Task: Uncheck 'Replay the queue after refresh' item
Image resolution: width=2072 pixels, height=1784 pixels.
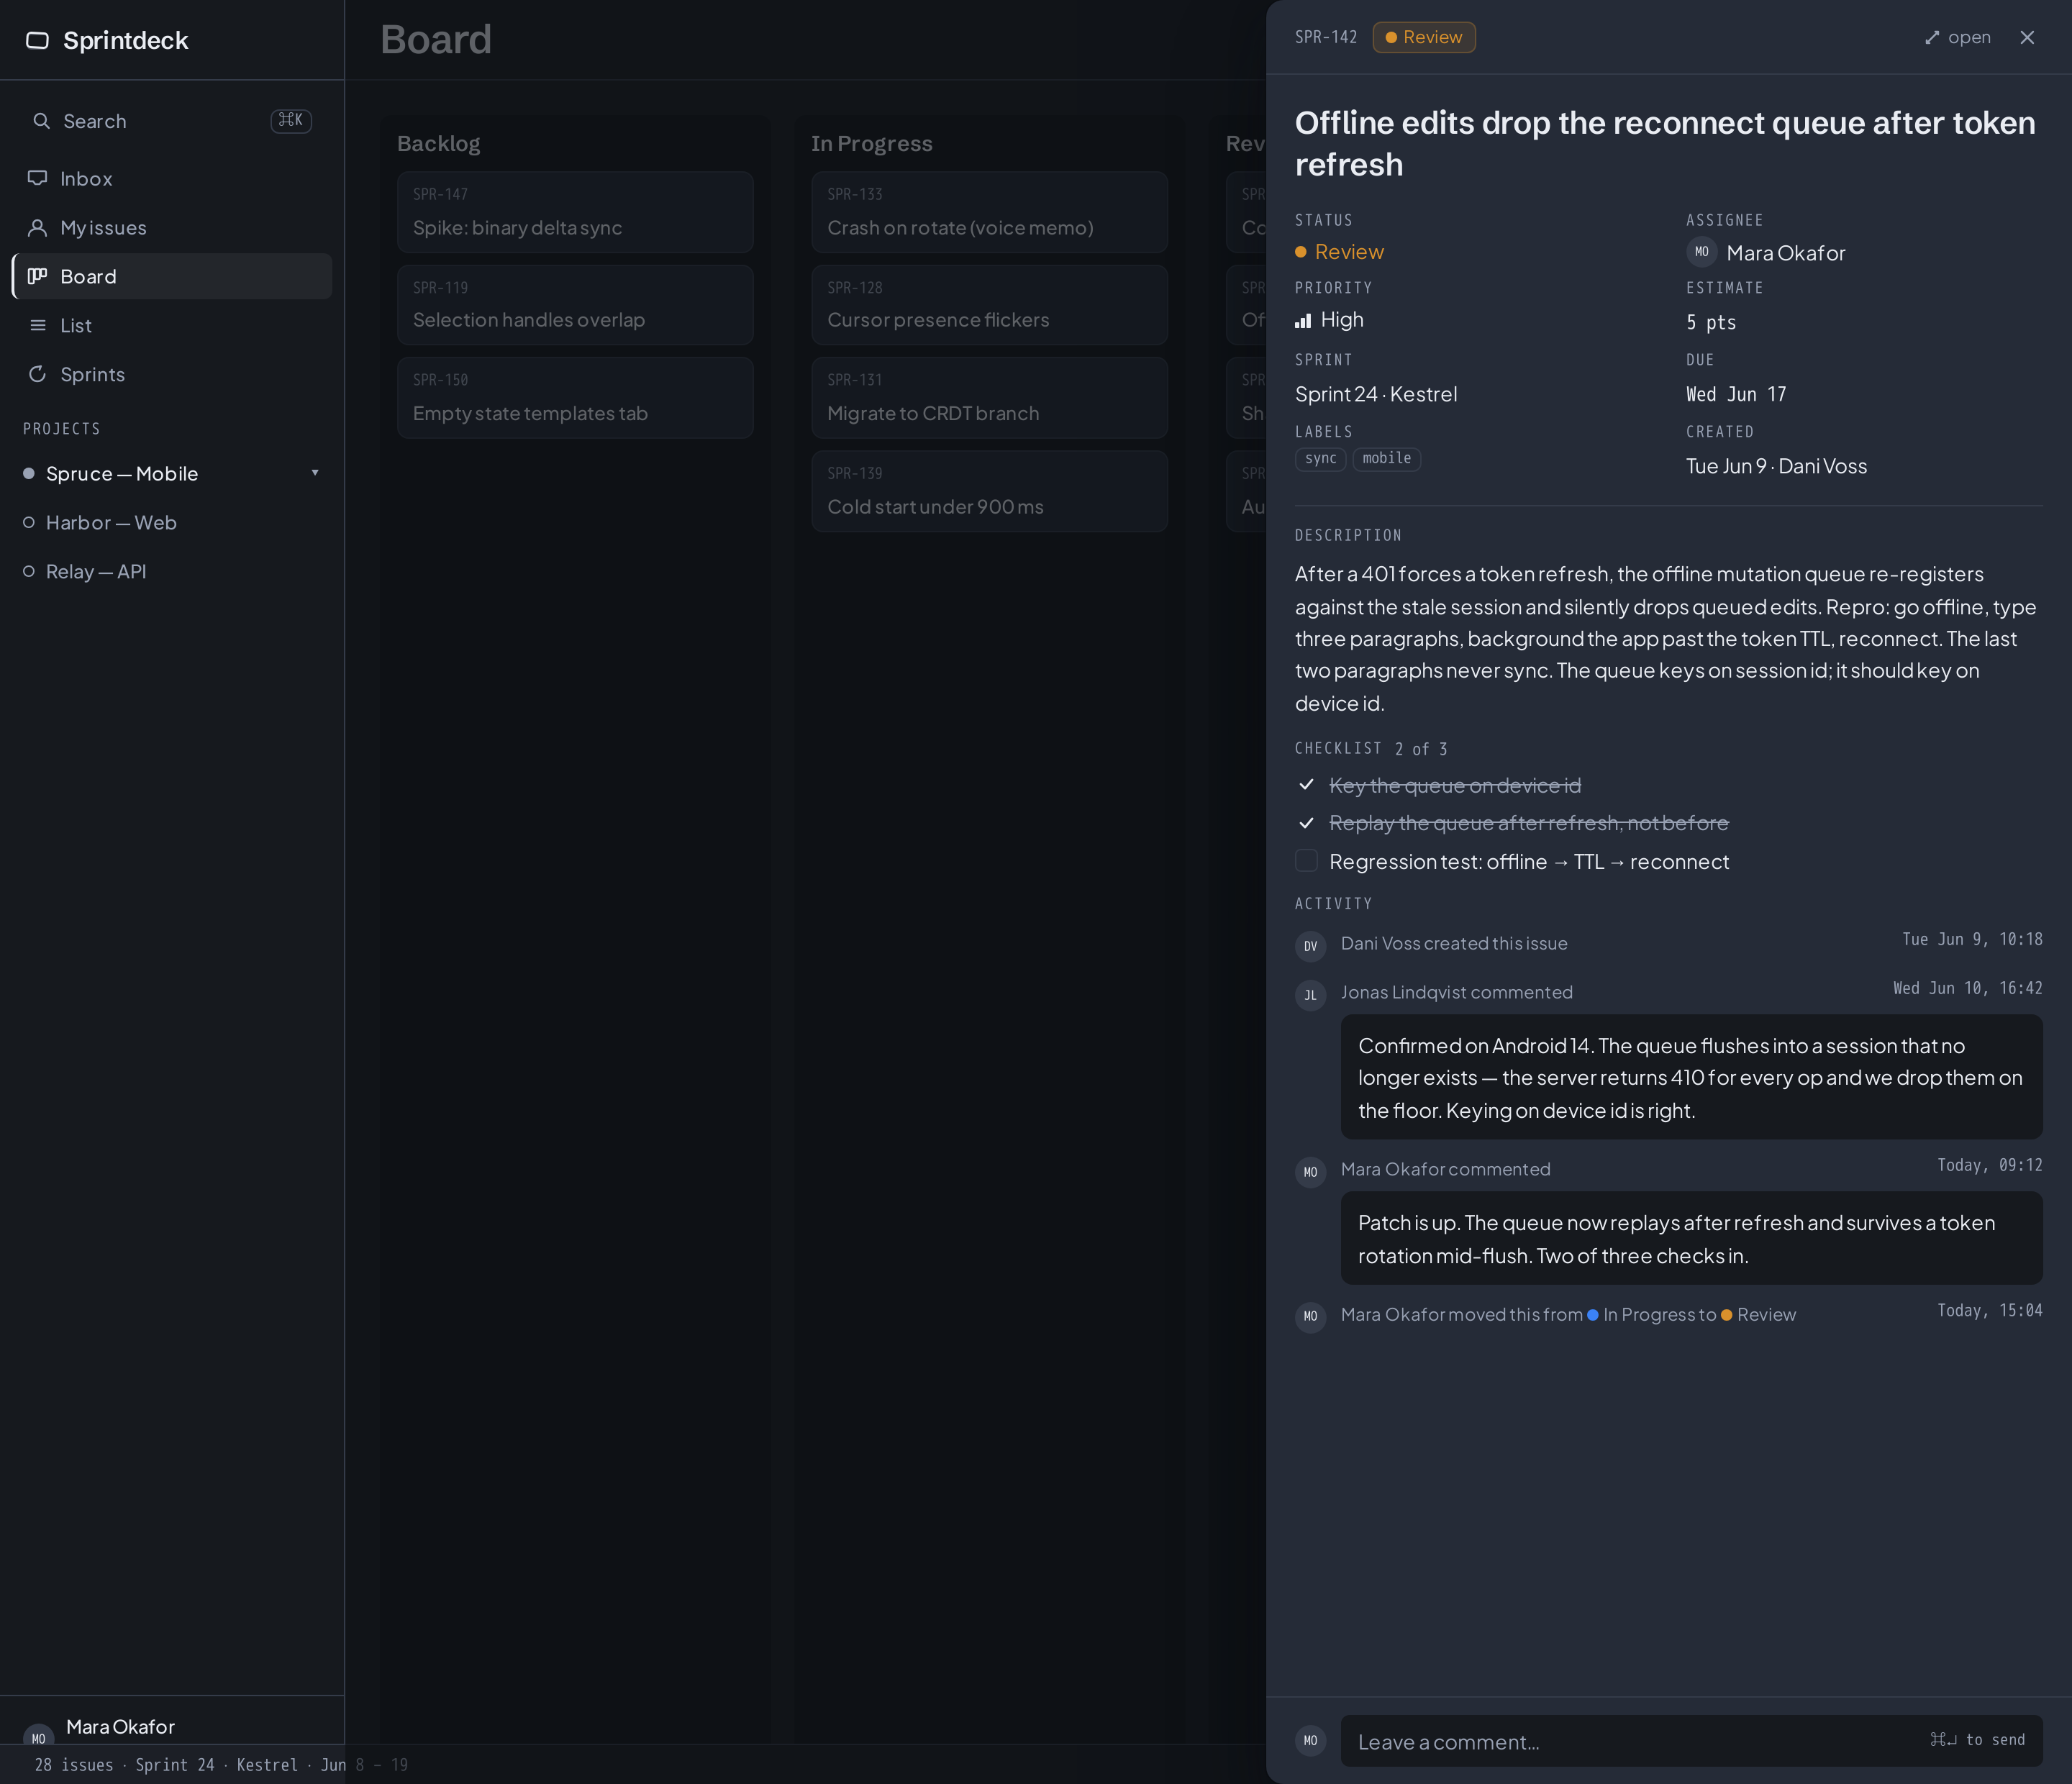Action: pos(1306,823)
